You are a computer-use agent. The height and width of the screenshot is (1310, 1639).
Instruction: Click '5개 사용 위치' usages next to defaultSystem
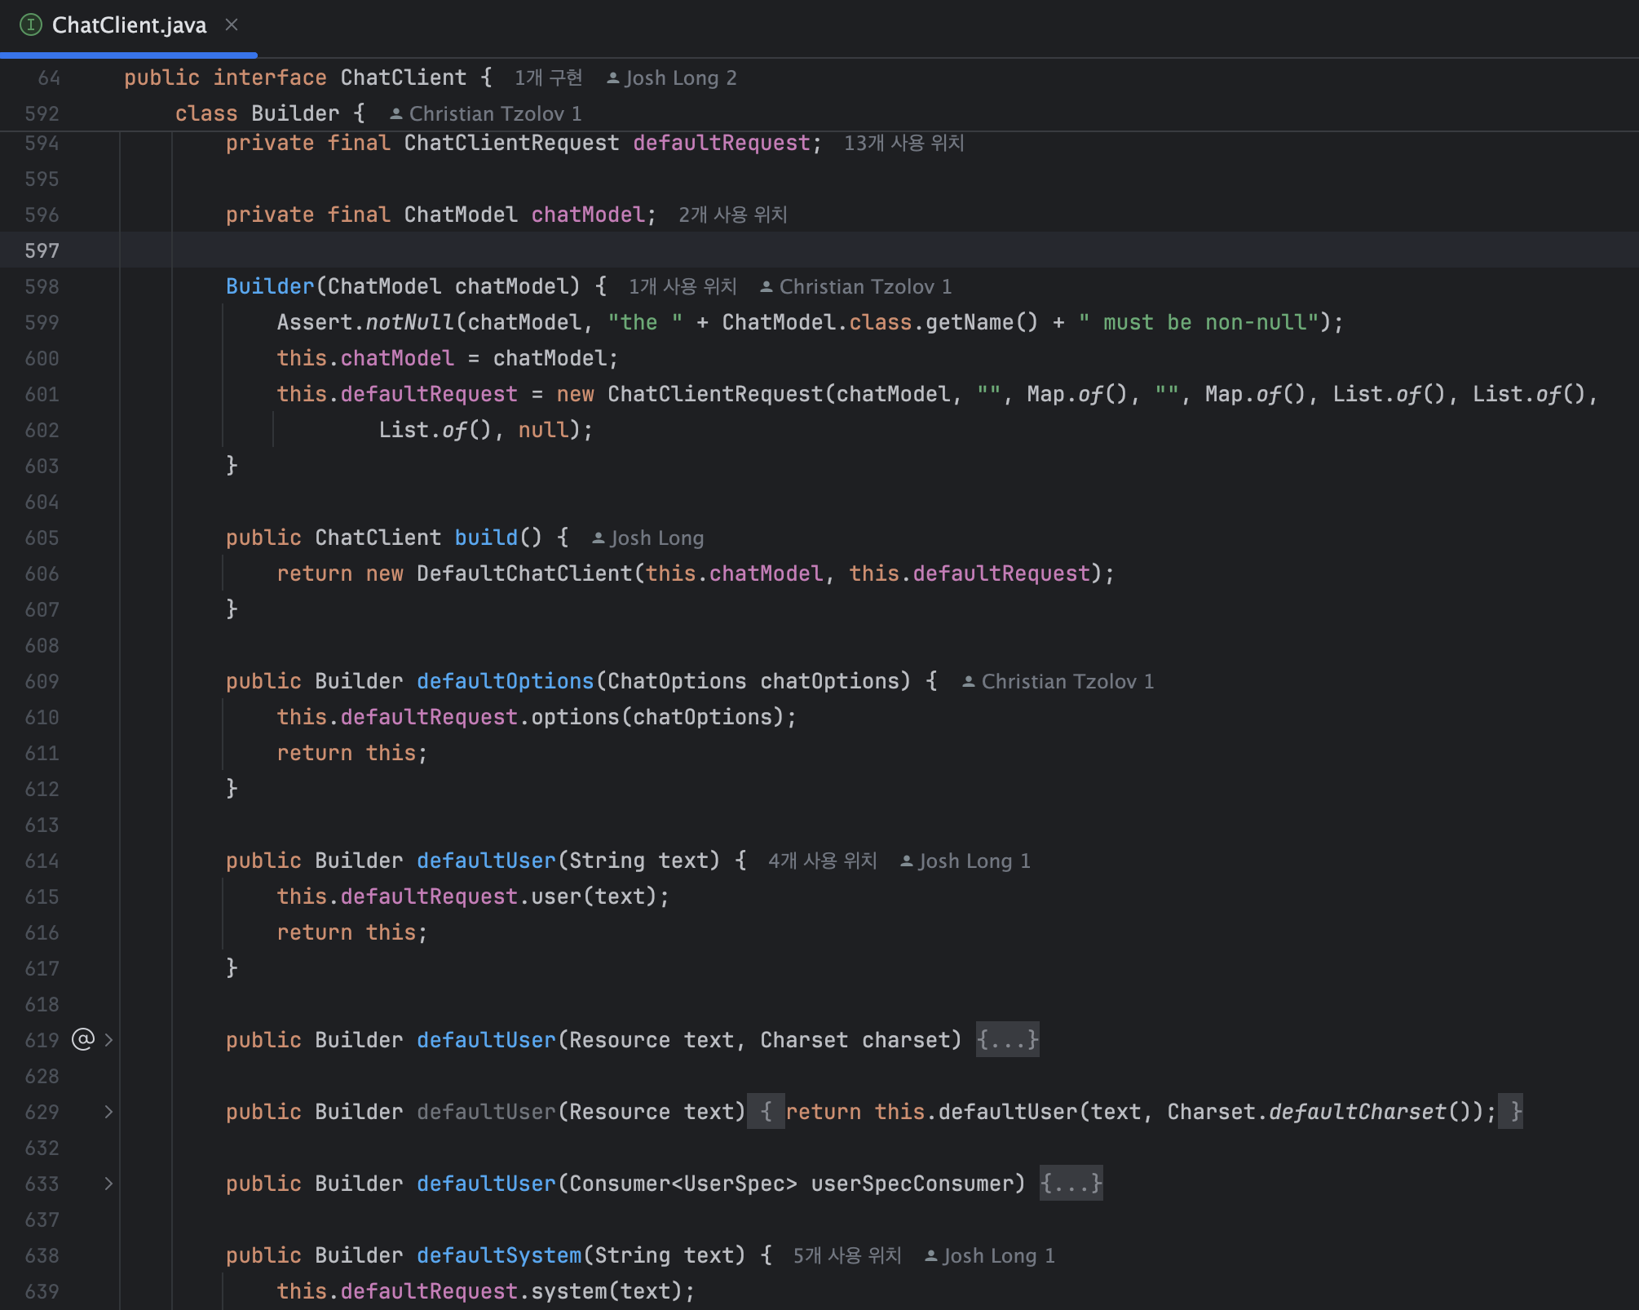point(847,1255)
